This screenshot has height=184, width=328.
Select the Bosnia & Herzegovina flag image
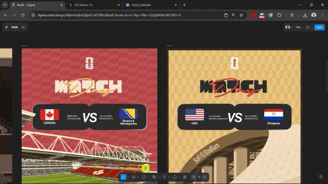128,114
